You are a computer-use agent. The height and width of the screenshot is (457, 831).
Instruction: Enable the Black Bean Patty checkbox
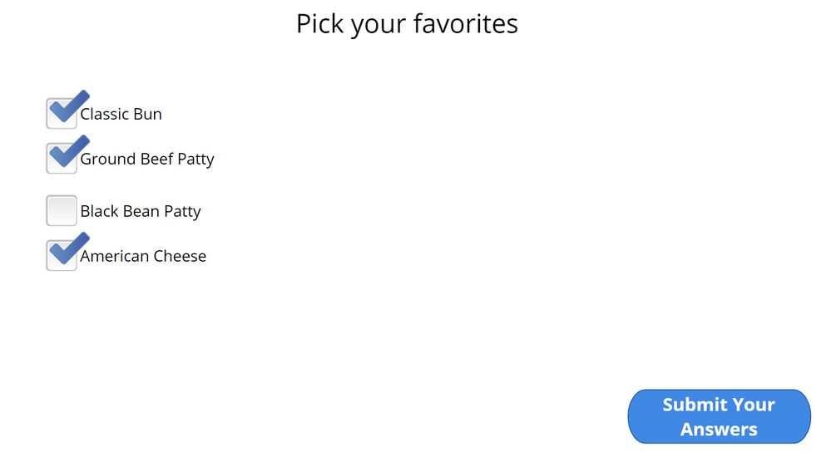(62, 211)
